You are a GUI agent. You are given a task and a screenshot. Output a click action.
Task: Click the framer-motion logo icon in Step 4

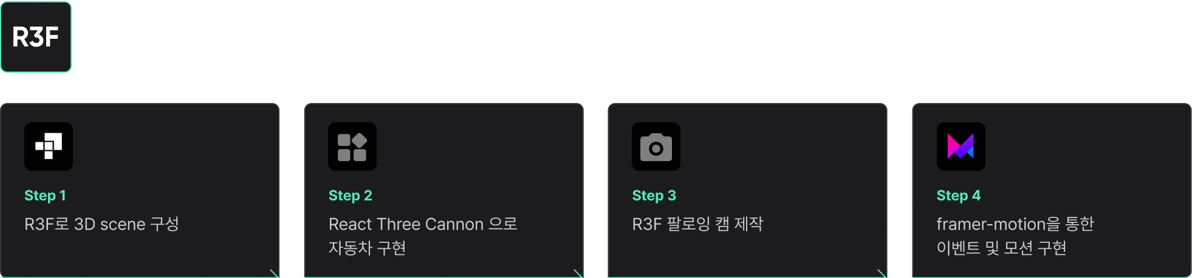[x=961, y=147]
